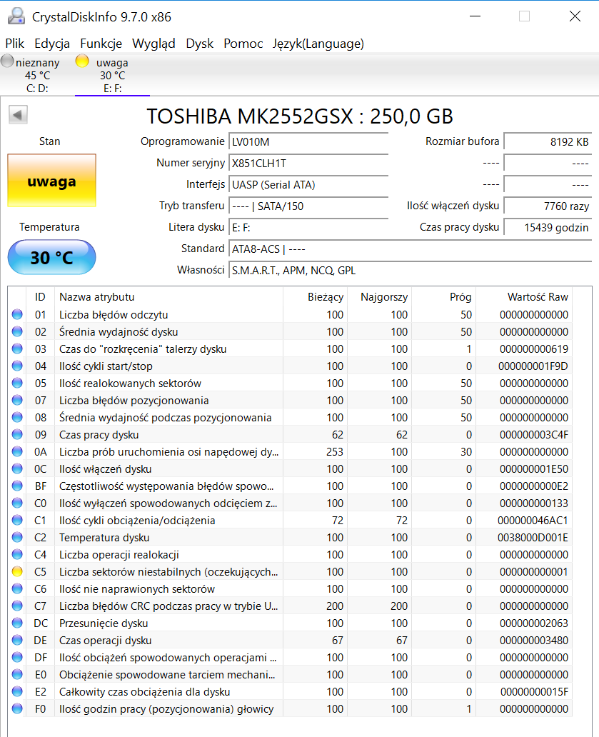
Task: Click the drive letter field E: F:
Action: click(308, 228)
